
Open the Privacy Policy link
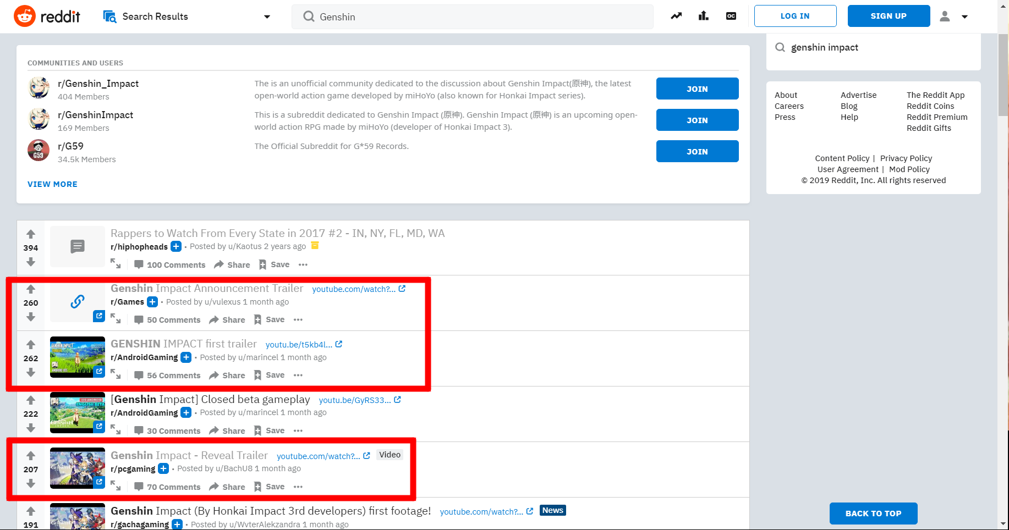click(x=906, y=158)
